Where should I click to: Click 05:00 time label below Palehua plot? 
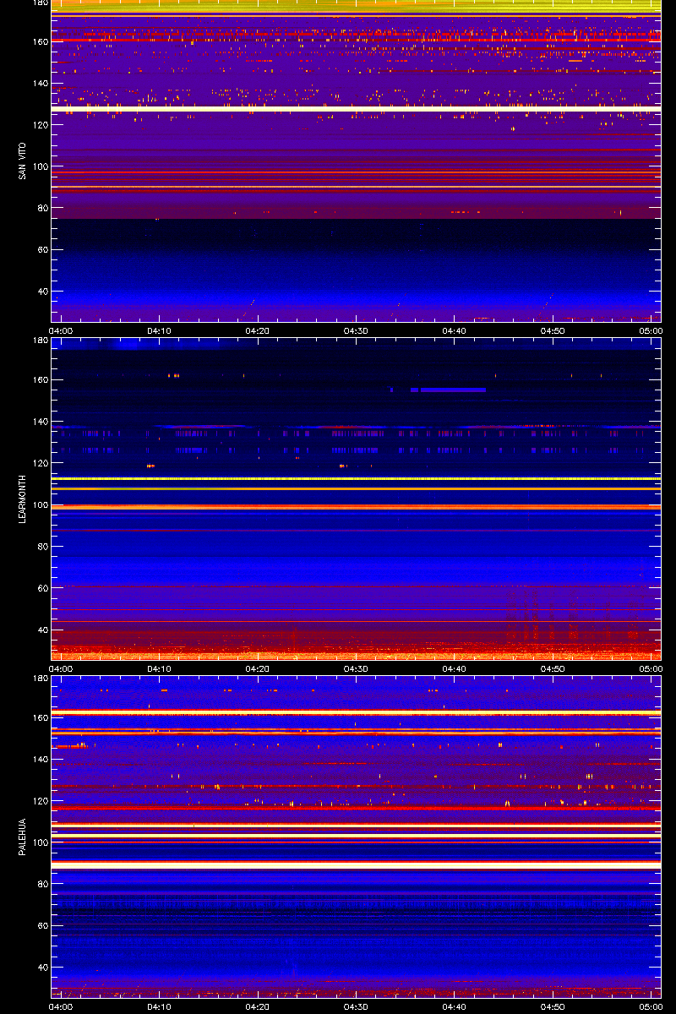pos(651,1006)
